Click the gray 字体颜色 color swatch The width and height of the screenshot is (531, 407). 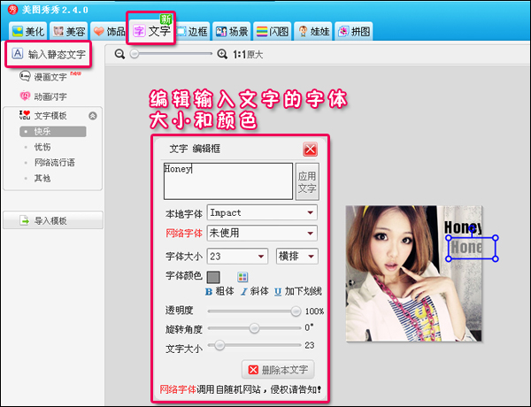click(213, 277)
